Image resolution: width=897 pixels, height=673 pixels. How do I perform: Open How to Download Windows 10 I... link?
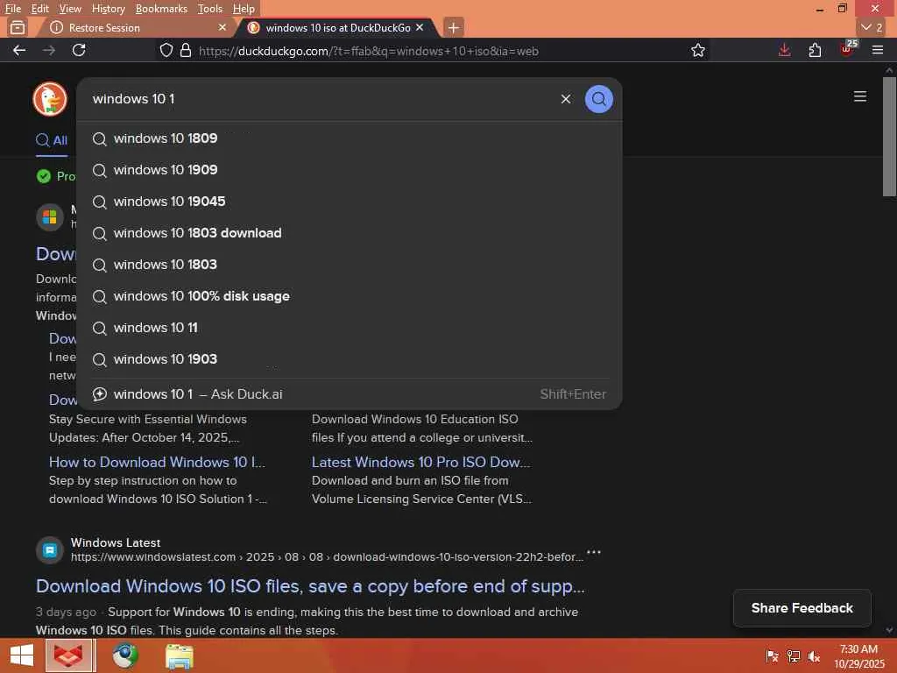coord(157,462)
